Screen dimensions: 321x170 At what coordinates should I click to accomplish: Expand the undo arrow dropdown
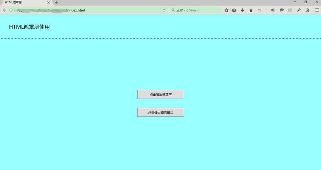(x=265, y=10)
